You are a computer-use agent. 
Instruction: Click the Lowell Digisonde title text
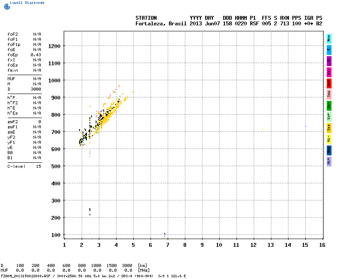click(27, 3)
